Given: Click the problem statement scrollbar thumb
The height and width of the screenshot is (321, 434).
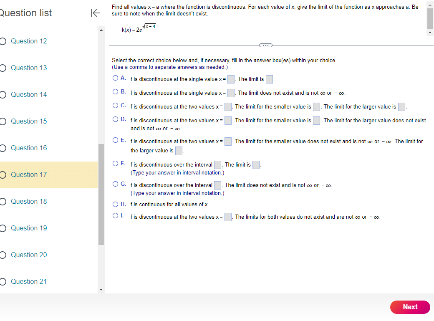Looking at the screenshot, I should 430,18.
